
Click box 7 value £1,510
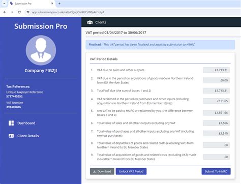[x=217, y=133]
